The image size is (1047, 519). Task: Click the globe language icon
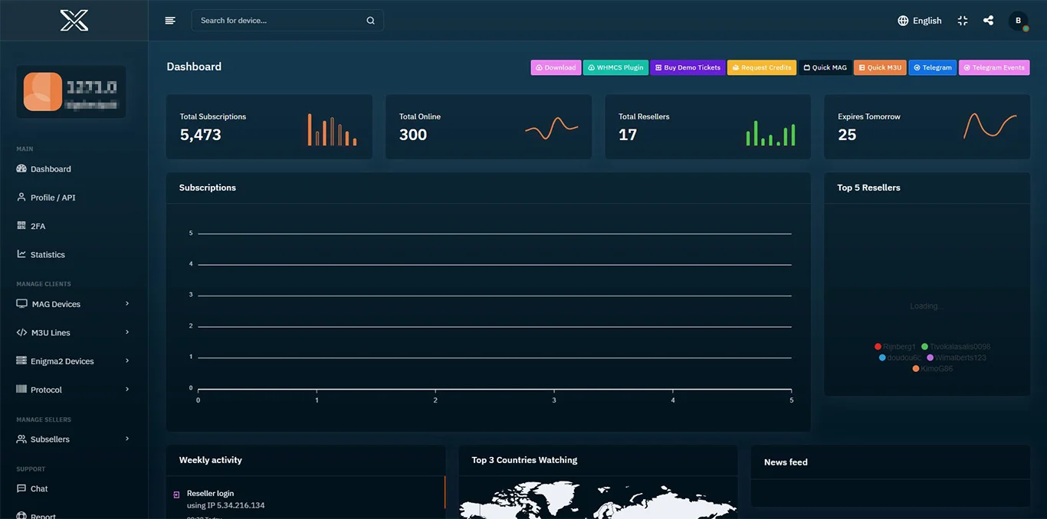pyautogui.click(x=903, y=21)
